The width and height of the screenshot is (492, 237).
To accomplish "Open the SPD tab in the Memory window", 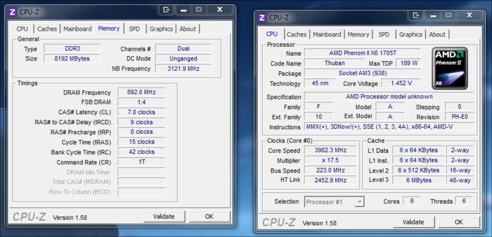I will pyautogui.click(x=134, y=29).
